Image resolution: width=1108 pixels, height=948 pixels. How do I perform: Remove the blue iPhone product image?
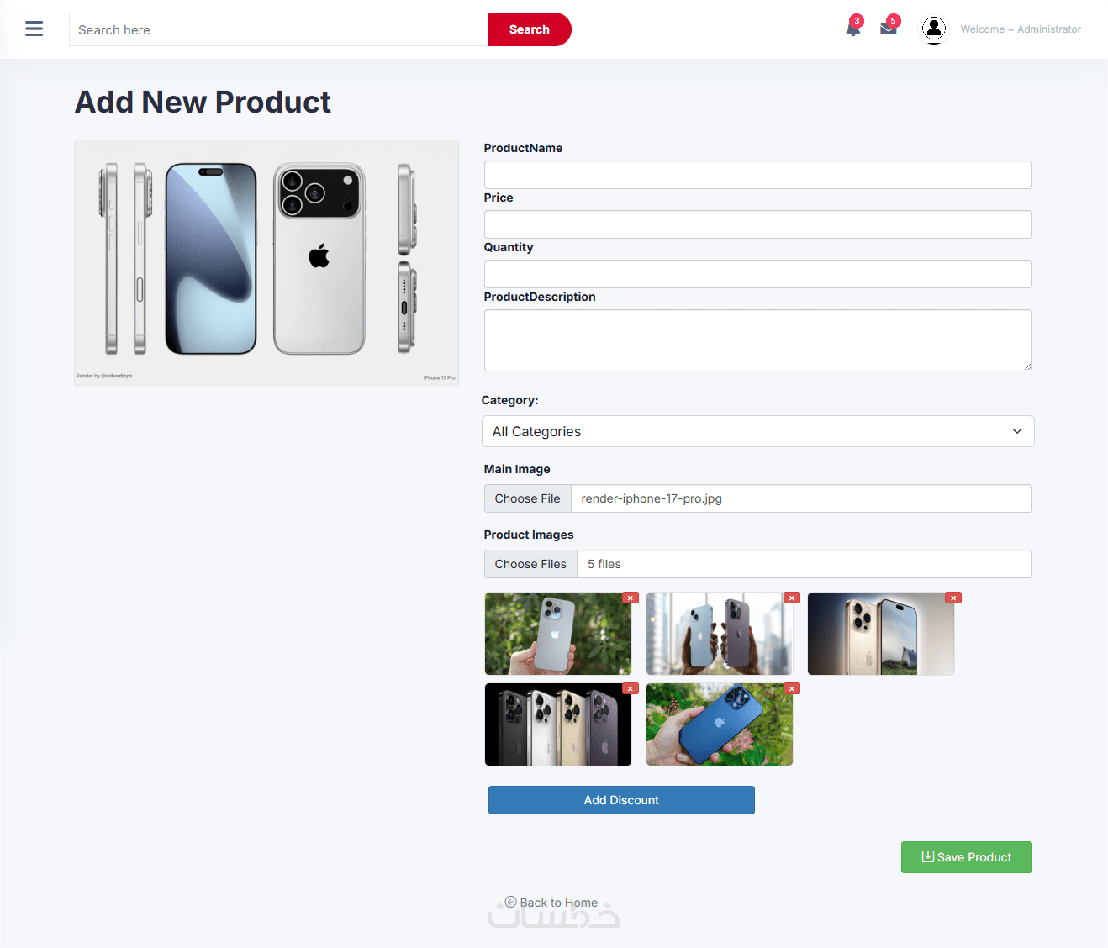[792, 688]
